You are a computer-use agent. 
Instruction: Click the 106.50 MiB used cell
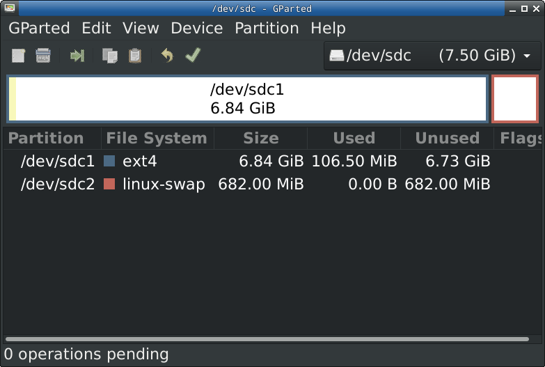pos(354,162)
